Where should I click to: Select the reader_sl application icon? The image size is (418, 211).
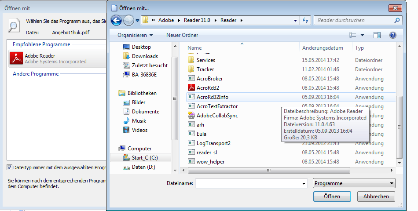click(x=191, y=152)
